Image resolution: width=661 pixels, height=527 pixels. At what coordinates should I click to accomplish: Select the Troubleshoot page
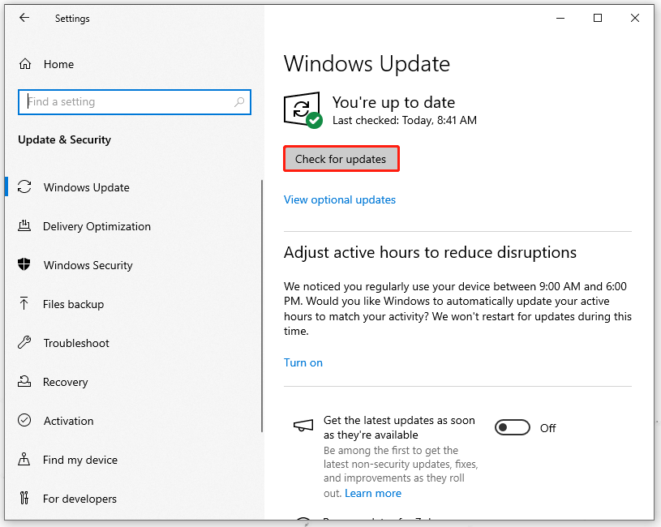[76, 343]
